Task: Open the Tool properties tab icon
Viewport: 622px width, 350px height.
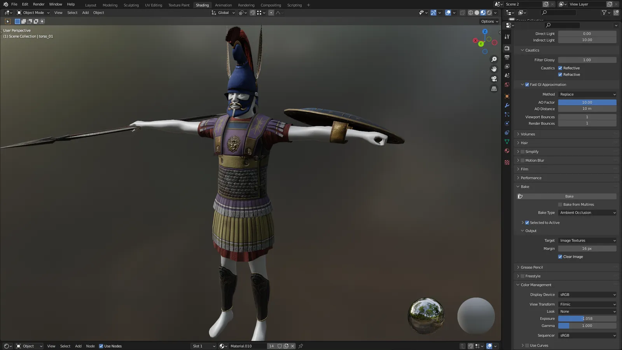Action: coord(507,37)
